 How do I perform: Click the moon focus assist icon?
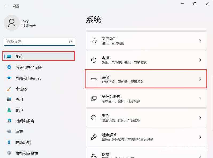94,41
